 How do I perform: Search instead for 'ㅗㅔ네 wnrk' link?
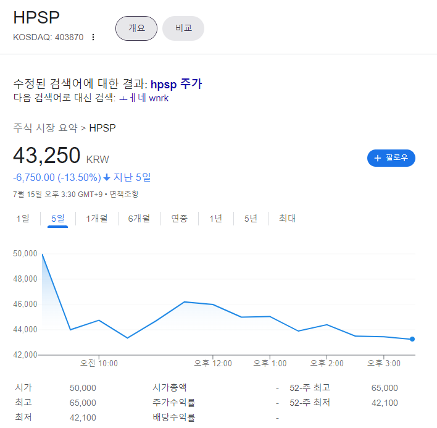pos(144,98)
